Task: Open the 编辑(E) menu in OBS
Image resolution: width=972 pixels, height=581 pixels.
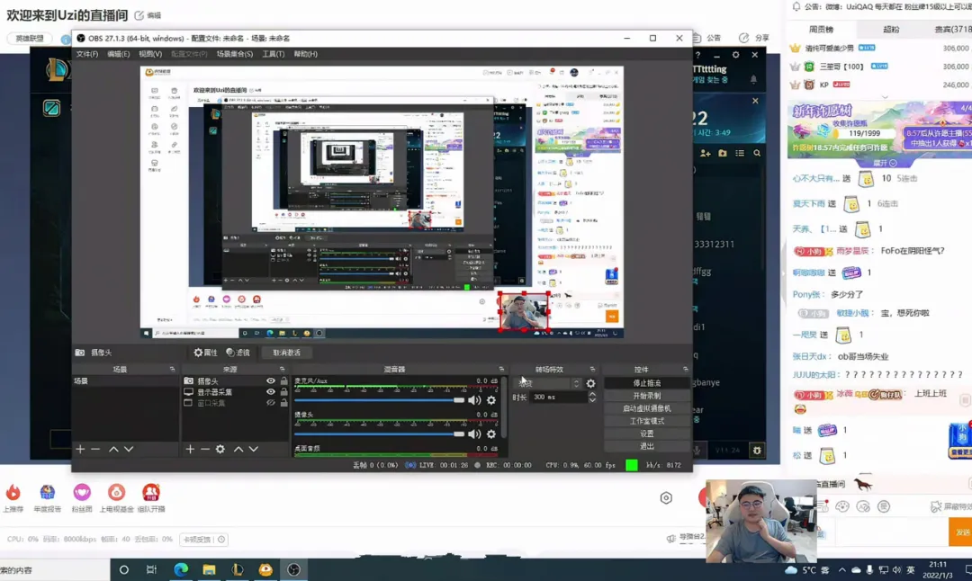Action: (x=119, y=54)
